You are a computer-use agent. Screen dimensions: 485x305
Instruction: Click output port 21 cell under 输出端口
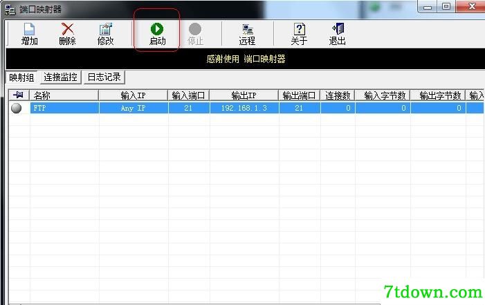[300, 108]
